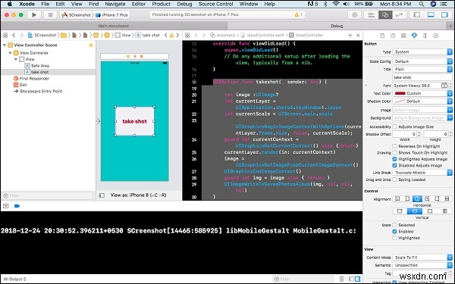
Task: Open Spotlight search in menu bar
Action: [422, 4]
